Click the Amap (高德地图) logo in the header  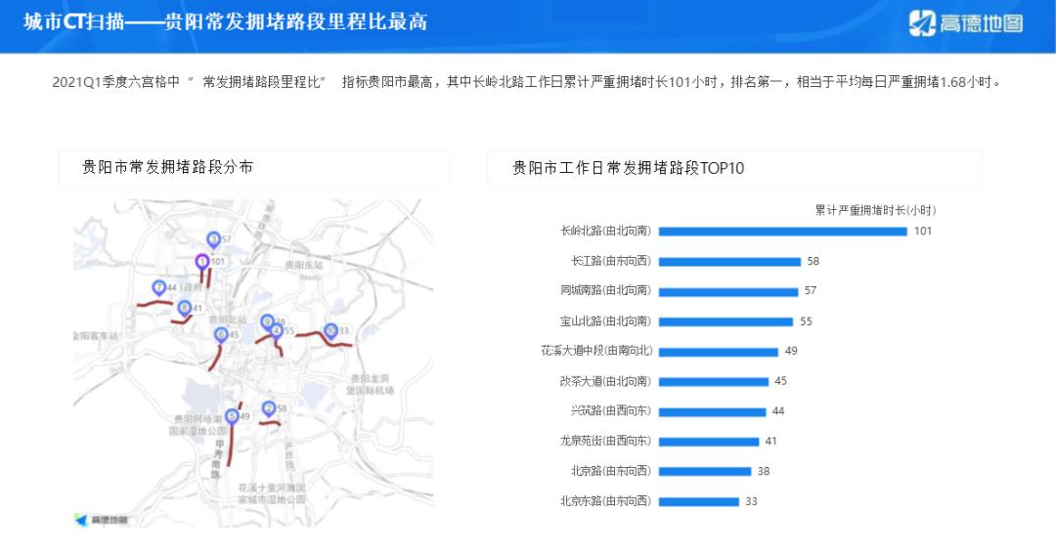click(x=966, y=23)
